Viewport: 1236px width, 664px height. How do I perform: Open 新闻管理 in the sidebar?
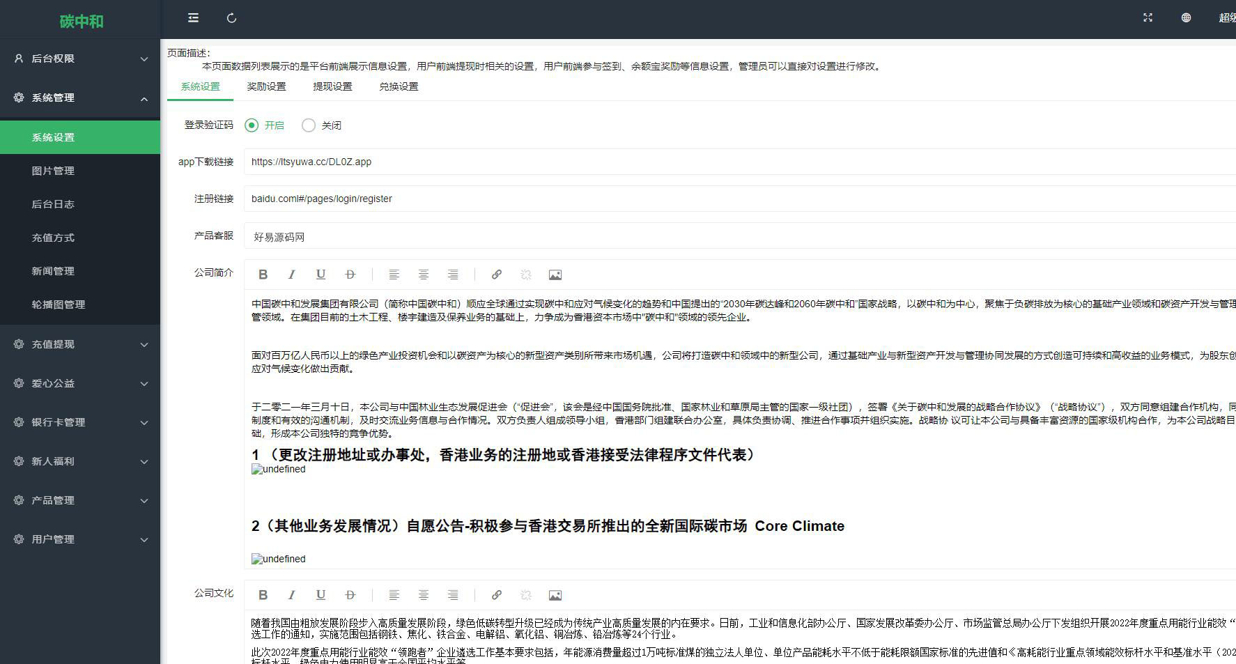coord(80,271)
